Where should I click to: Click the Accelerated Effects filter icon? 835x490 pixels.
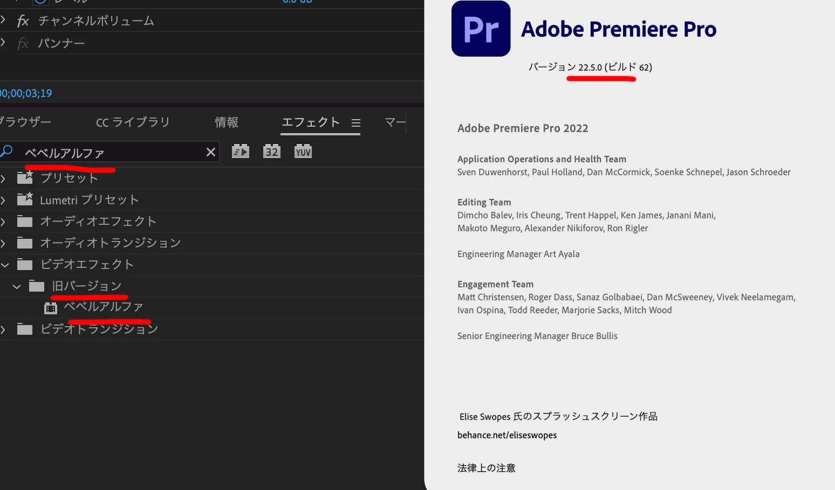[x=241, y=151]
